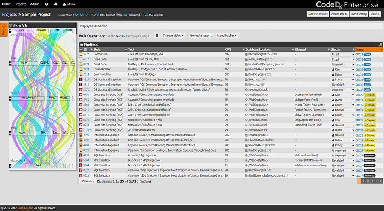Viewport: 384px width, 211px height.
Task: Toggle status axis handle in Flow Viz
Action: pyautogui.click(x=10, y=98)
